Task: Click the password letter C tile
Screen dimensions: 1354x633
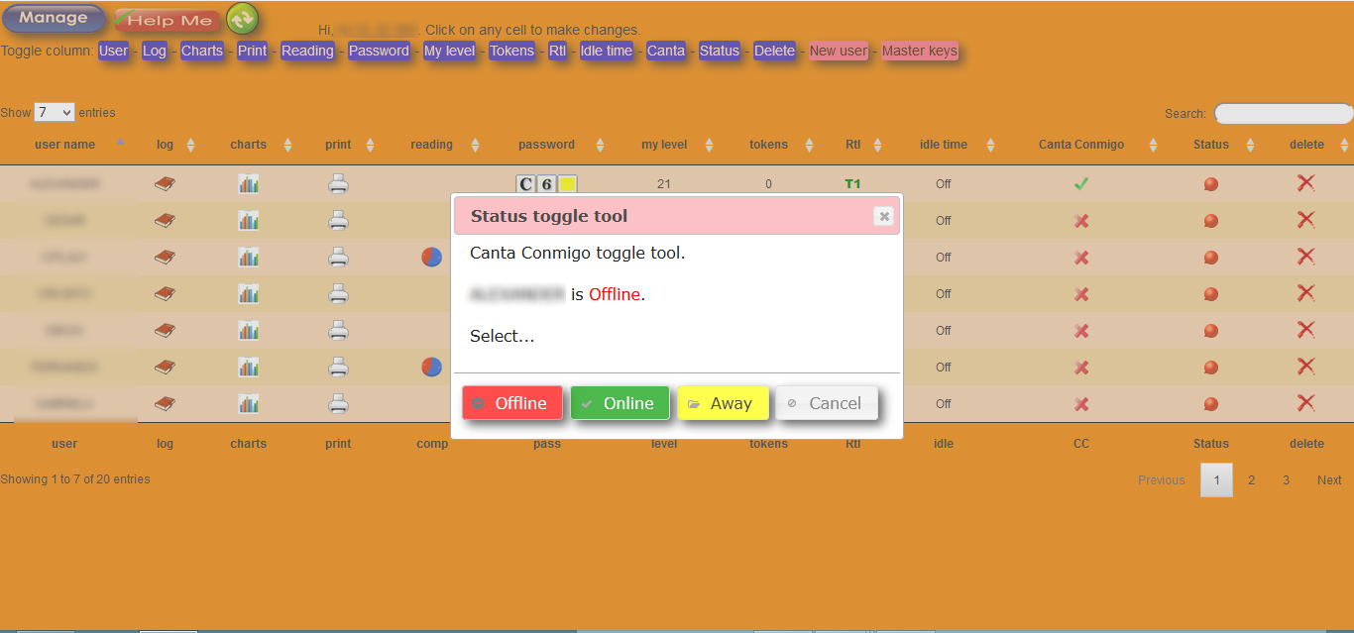Action: coord(525,183)
